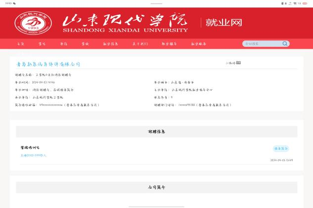313x208 pixels.
Task: Open the fourth navigation bar item
Action: [x=86, y=44]
